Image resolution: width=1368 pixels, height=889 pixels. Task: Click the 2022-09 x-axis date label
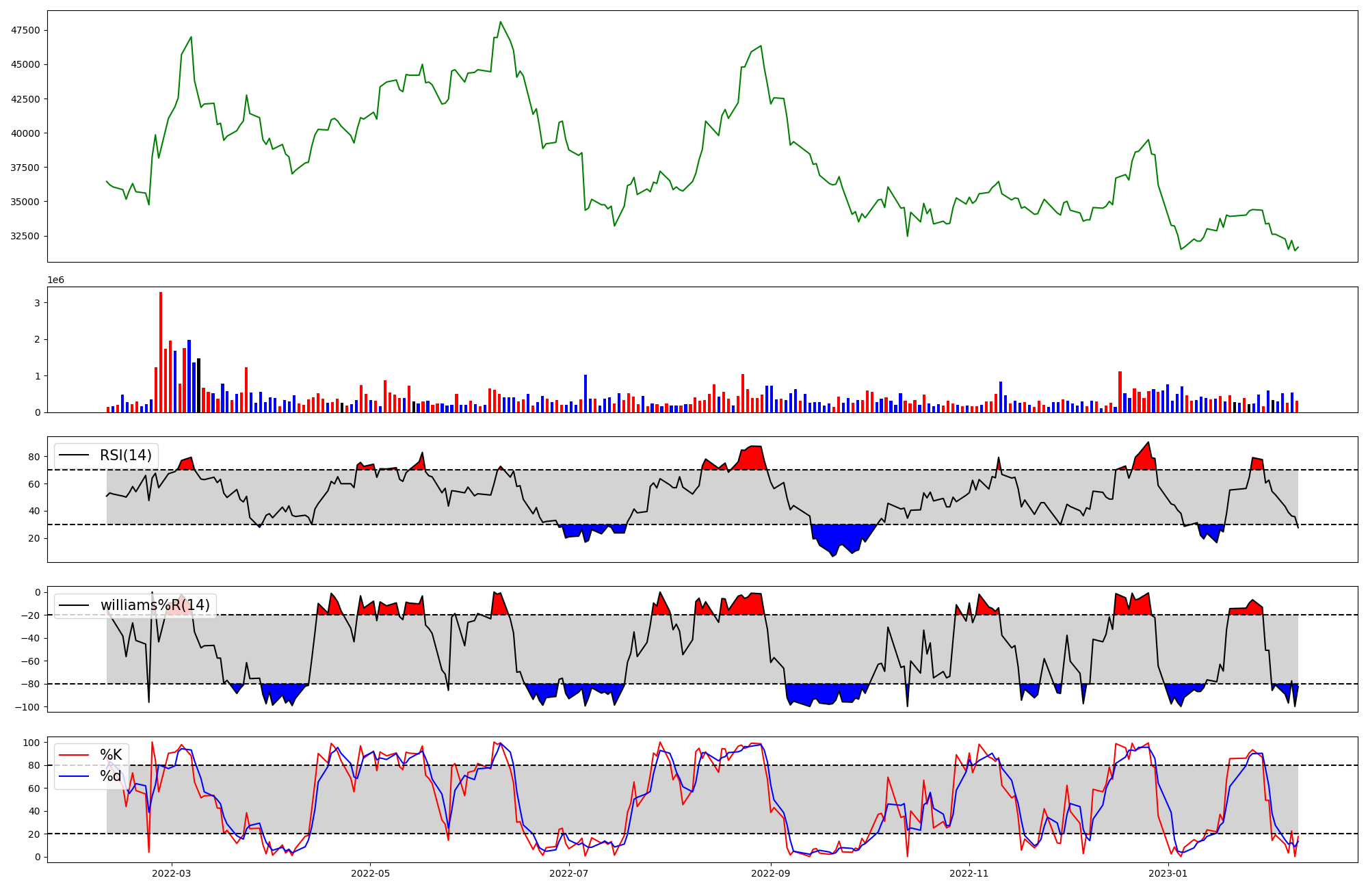(771, 873)
